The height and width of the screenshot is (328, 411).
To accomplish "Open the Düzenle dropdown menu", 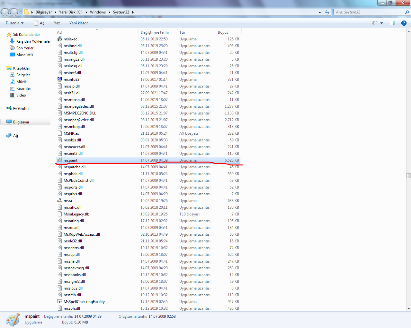I will pos(14,23).
